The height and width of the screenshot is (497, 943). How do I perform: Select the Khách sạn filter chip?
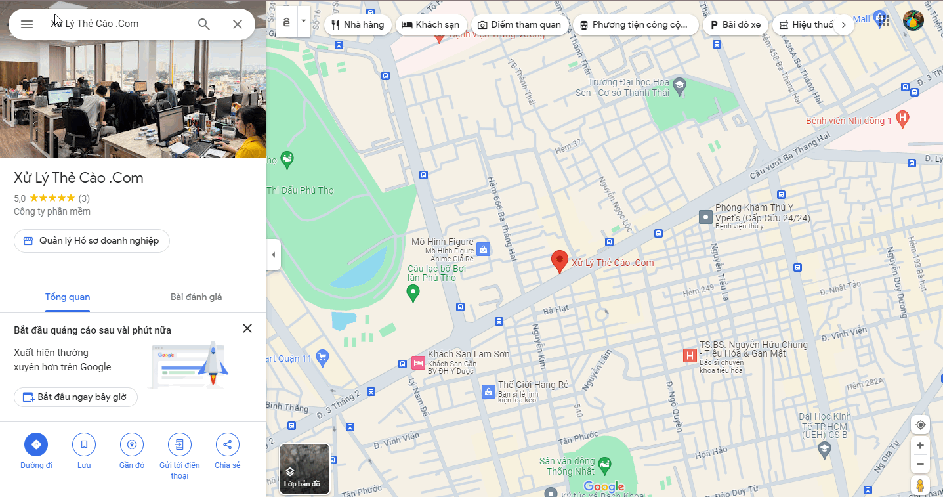click(x=430, y=25)
